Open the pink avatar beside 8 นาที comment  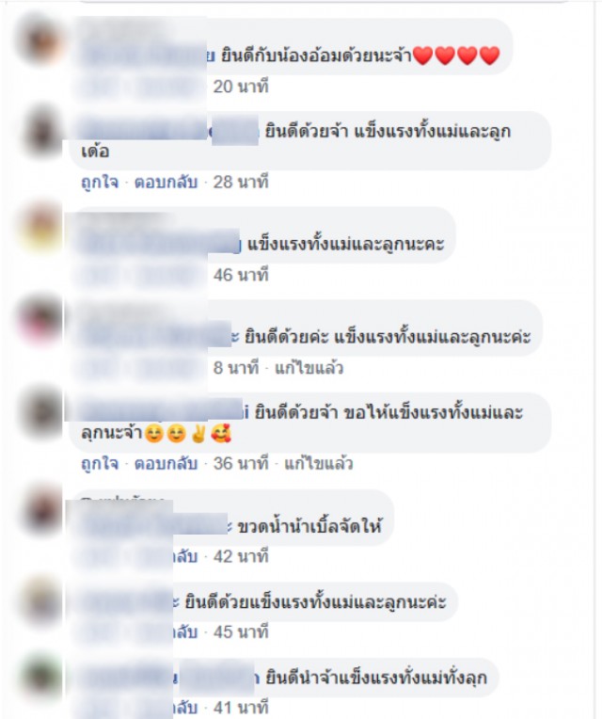click(41, 321)
